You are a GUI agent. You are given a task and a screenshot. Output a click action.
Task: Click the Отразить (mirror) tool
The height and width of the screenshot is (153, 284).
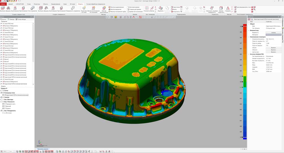[228, 9]
